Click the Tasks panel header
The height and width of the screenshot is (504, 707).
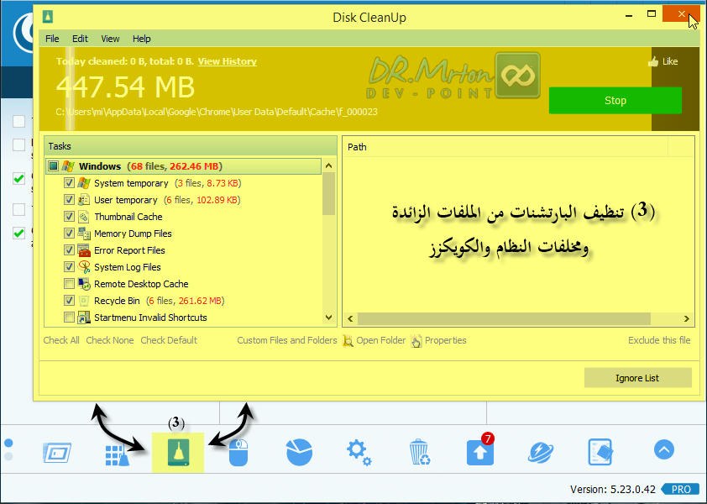[x=191, y=146]
